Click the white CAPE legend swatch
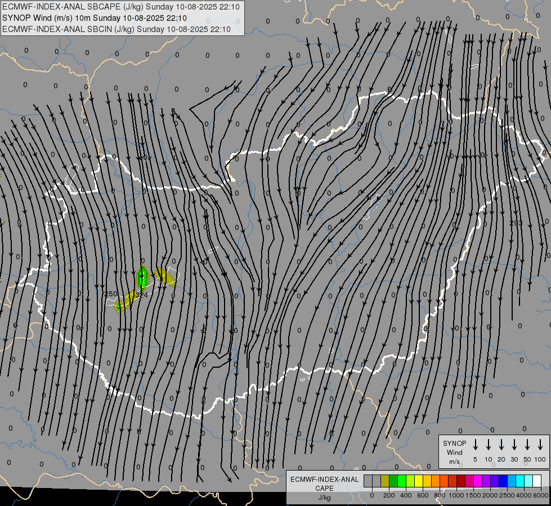Image resolution: width=551 pixels, height=506 pixels. coord(536,481)
